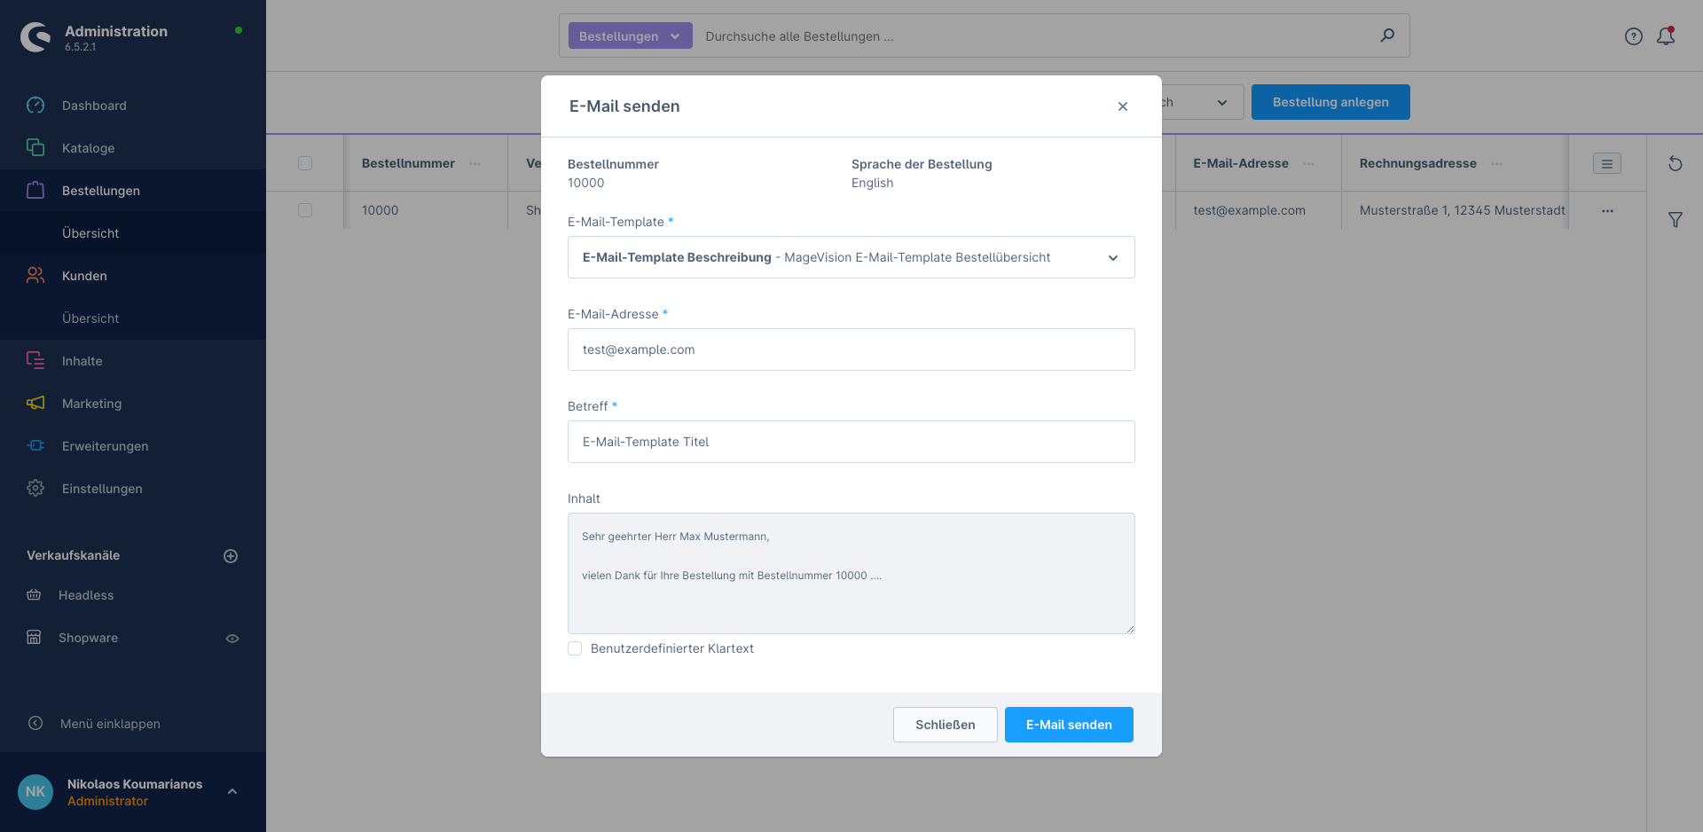Open the Dashboard menu item

coord(94,106)
